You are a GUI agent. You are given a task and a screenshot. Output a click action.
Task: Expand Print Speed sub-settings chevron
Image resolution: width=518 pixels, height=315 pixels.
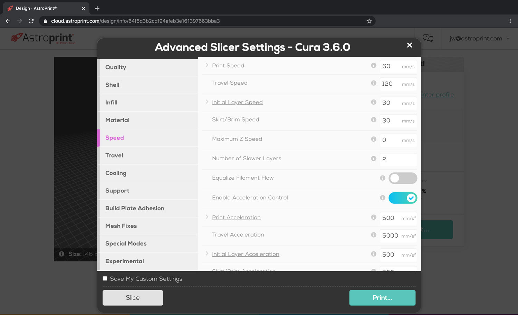point(207,65)
